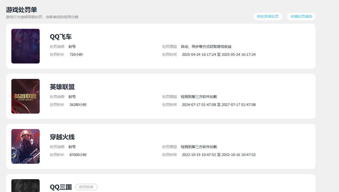Click the 处罚说明 label in 穿越火线 card
The height and width of the screenshot is (192, 339).
pyautogui.click(x=57, y=147)
